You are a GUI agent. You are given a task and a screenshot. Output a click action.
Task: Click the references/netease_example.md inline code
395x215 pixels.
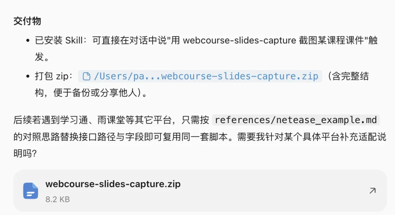(296, 120)
